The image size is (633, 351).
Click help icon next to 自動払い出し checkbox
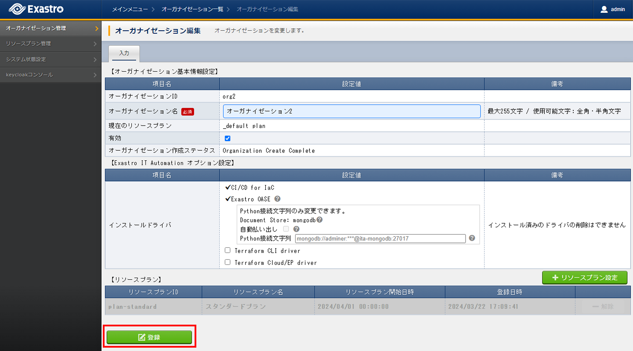tap(296, 229)
